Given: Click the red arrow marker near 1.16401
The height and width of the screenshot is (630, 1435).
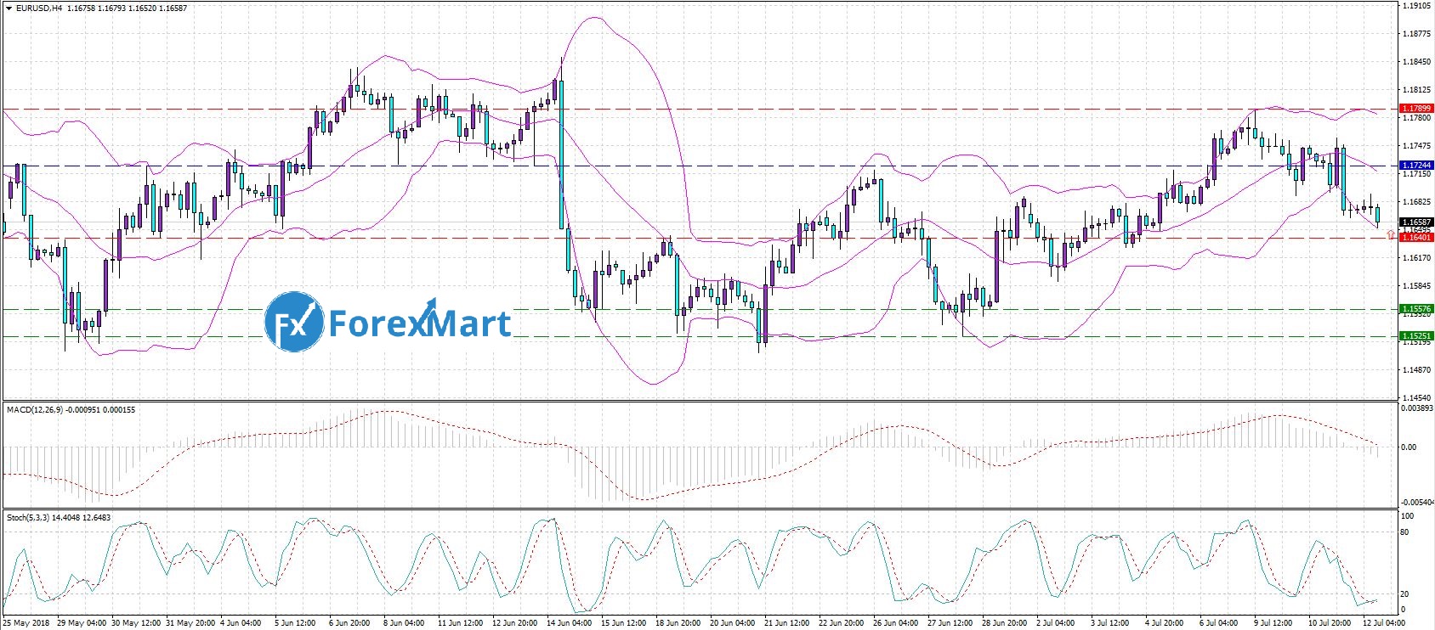Looking at the screenshot, I should (1391, 233).
